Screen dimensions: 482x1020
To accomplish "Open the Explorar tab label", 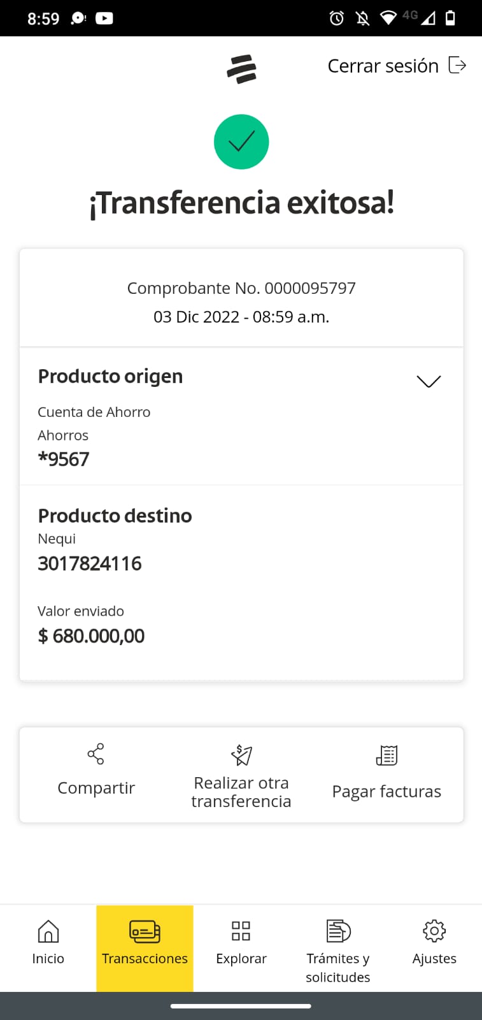I will point(241,959).
